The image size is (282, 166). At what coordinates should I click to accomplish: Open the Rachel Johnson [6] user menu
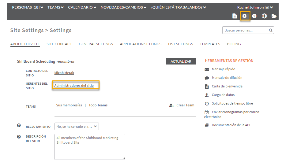(255, 7)
